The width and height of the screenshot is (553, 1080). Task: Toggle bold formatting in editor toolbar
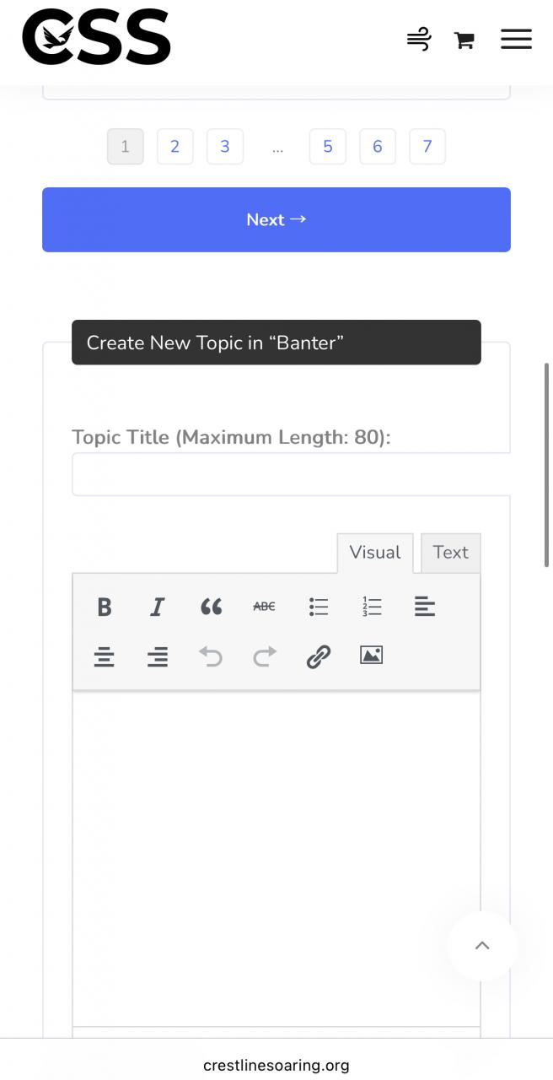pyautogui.click(x=104, y=607)
